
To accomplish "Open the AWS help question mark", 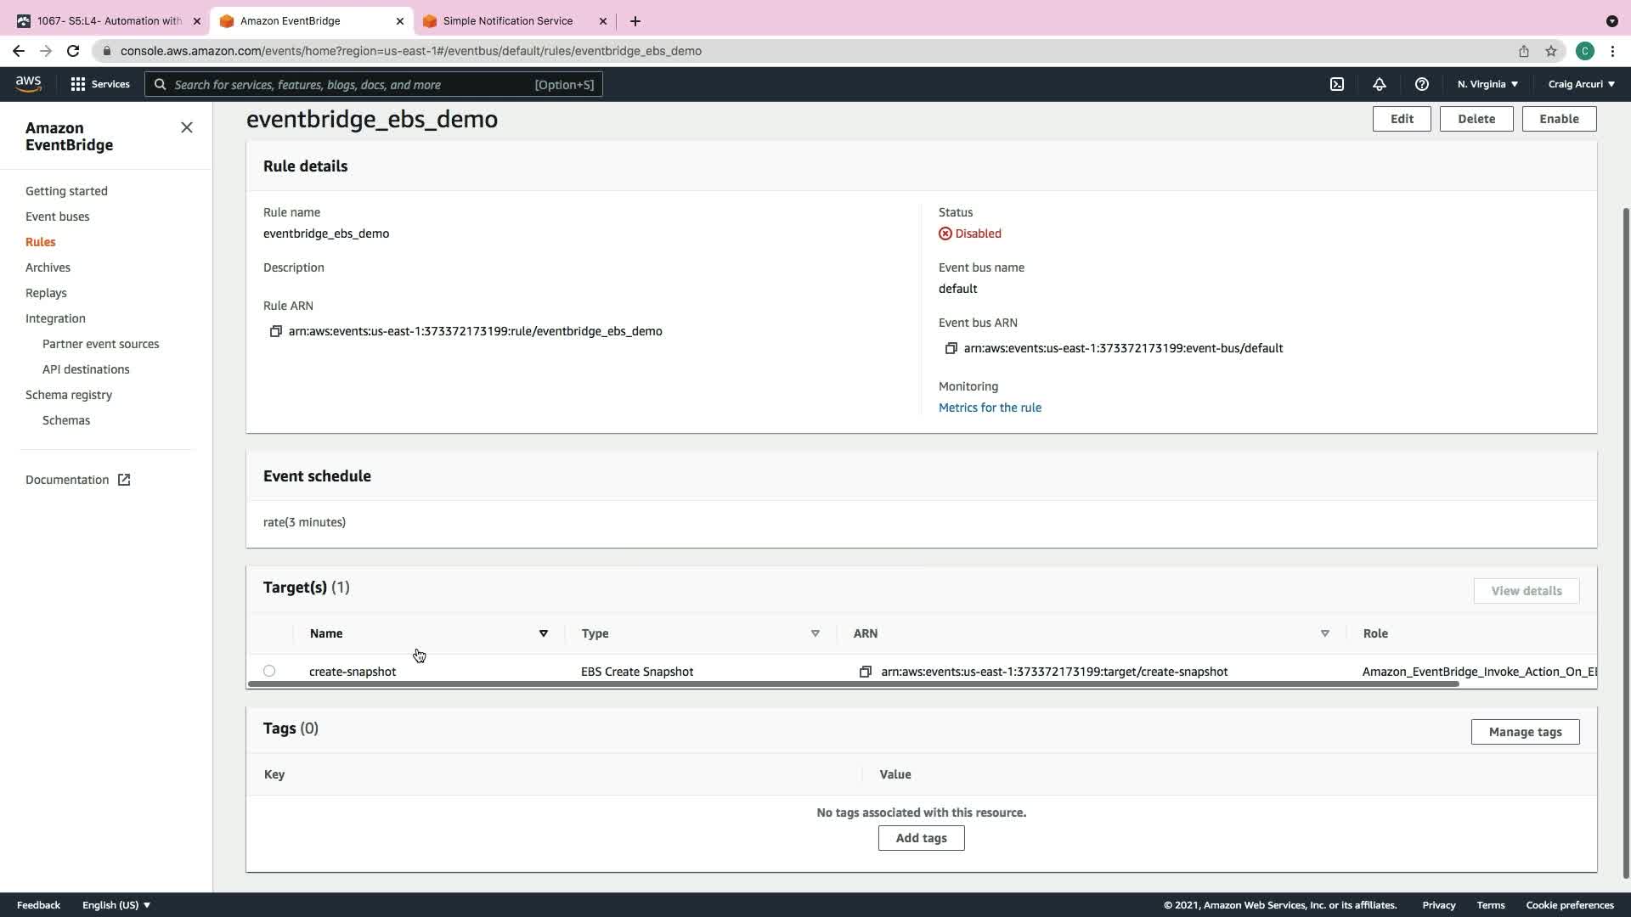I will pos(1421,84).
